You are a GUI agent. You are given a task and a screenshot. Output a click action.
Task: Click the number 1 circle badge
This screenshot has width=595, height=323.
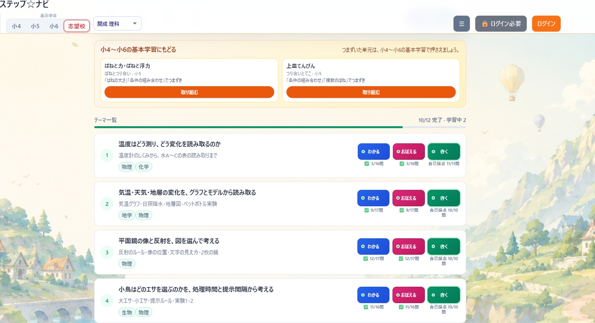pyautogui.click(x=107, y=156)
